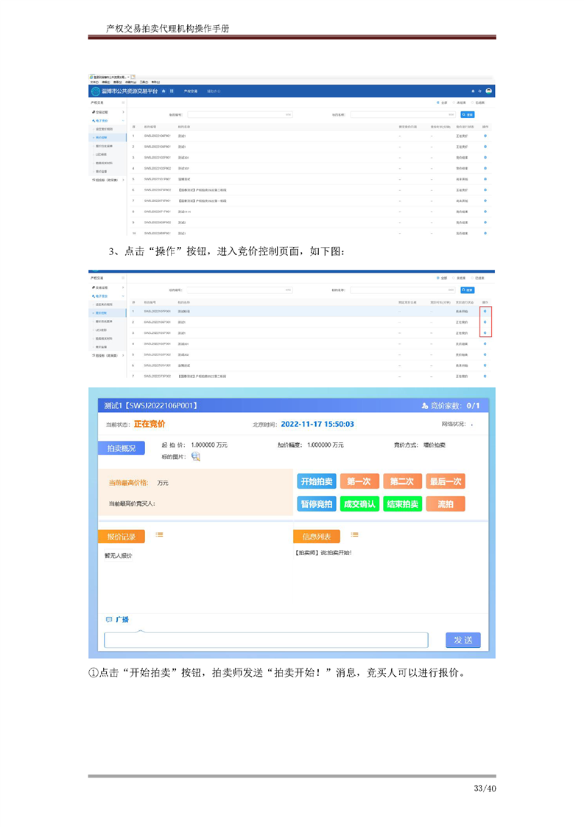Collapse 电子竞价 in the upper sidebar
Image resolution: width=584 pixels, height=827 pixels.
click(103, 120)
